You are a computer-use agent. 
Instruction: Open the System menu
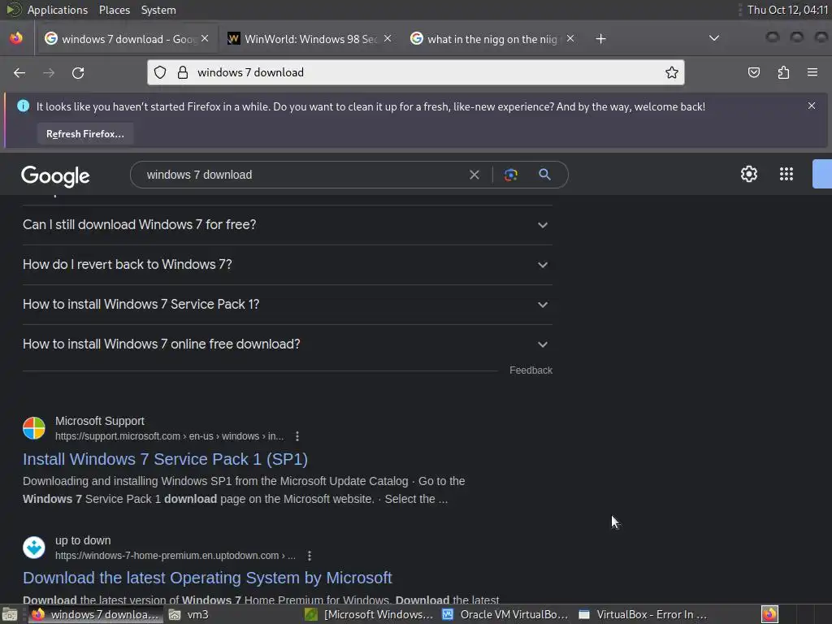pos(158,10)
